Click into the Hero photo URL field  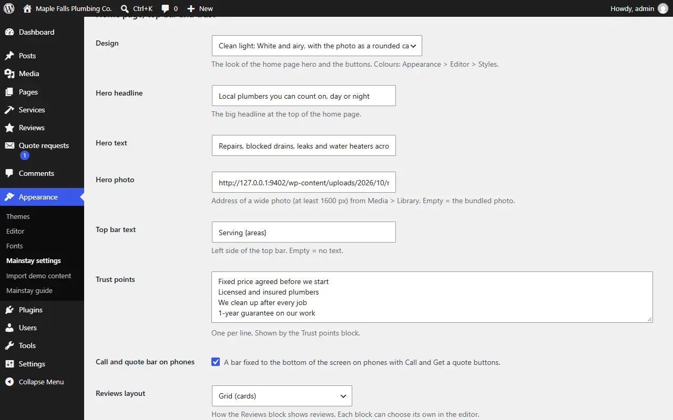(303, 182)
